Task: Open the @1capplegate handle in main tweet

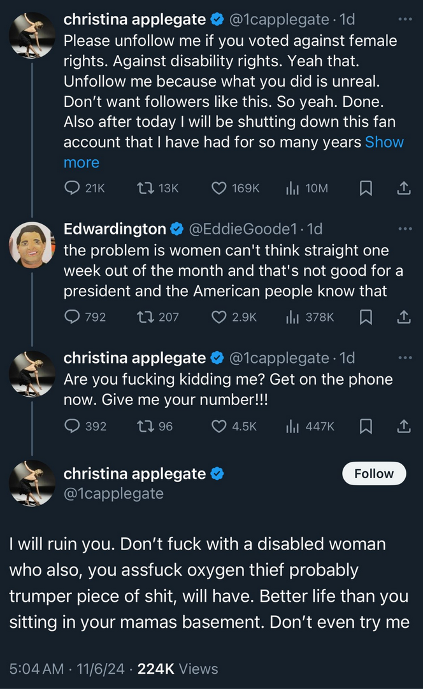Action: 113,494
